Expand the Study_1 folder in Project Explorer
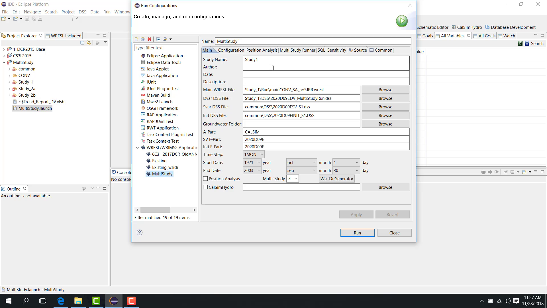Image resolution: width=547 pixels, height=308 pixels. point(9,82)
